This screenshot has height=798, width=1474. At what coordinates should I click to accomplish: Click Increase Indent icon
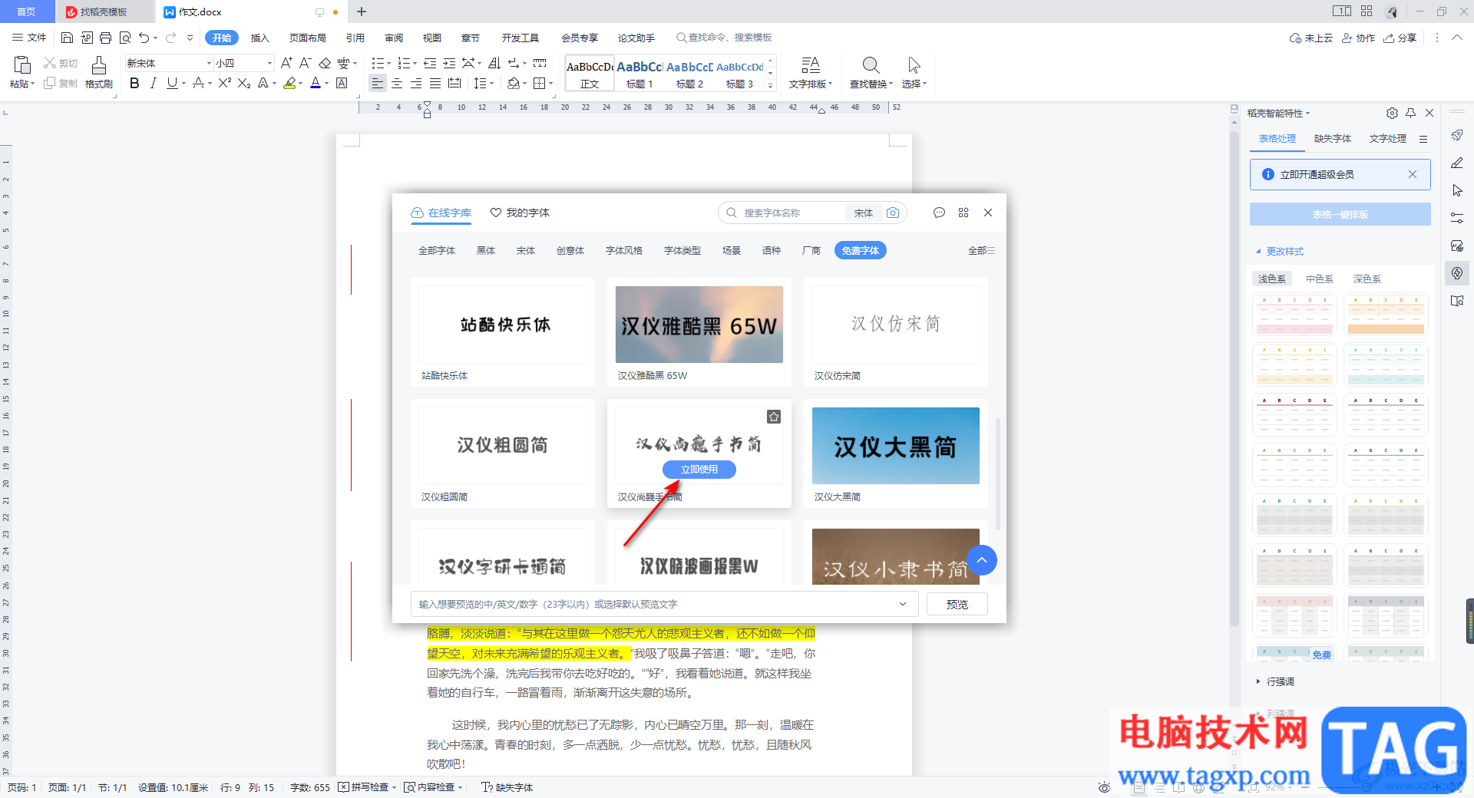tap(449, 63)
